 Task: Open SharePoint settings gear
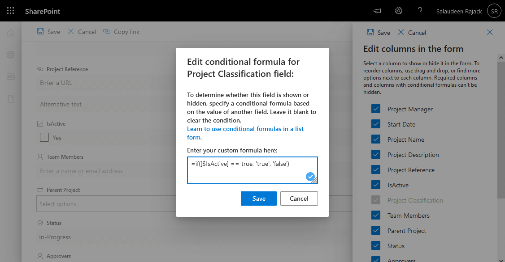pos(399,11)
